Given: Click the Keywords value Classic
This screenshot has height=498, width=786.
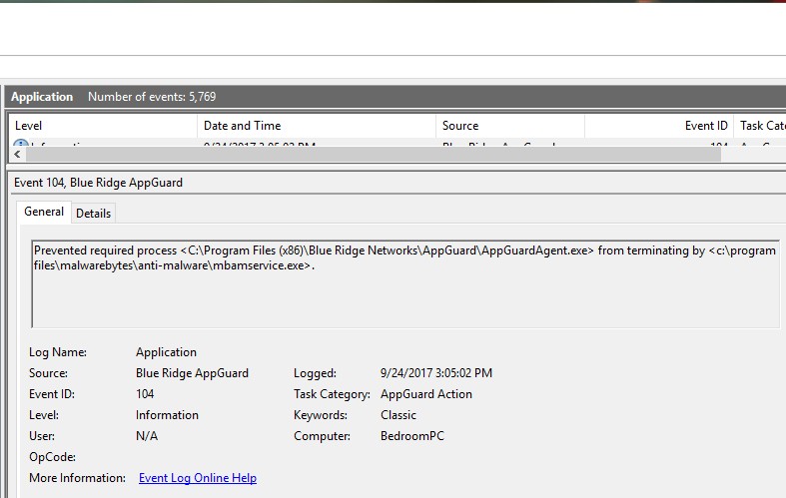Looking at the screenshot, I should point(398,415).
